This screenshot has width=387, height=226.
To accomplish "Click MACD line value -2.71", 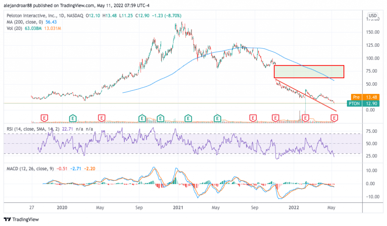I will 76,169.
